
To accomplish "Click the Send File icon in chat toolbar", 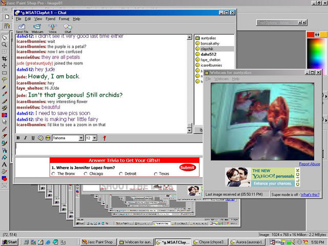I will 22,28.
